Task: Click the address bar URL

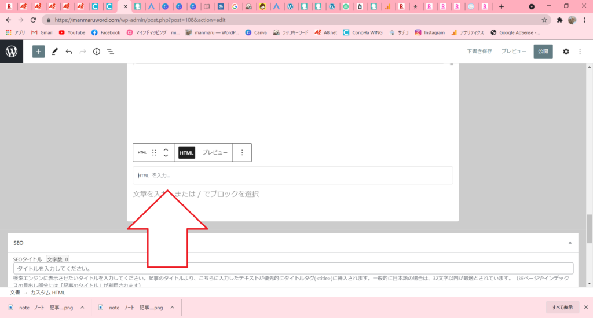Action: [x=140, y=20]
